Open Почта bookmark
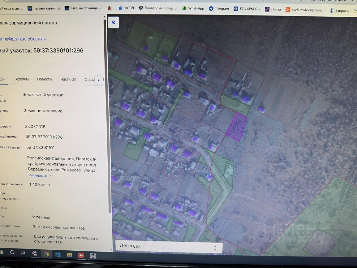 (x=273, y=9)
